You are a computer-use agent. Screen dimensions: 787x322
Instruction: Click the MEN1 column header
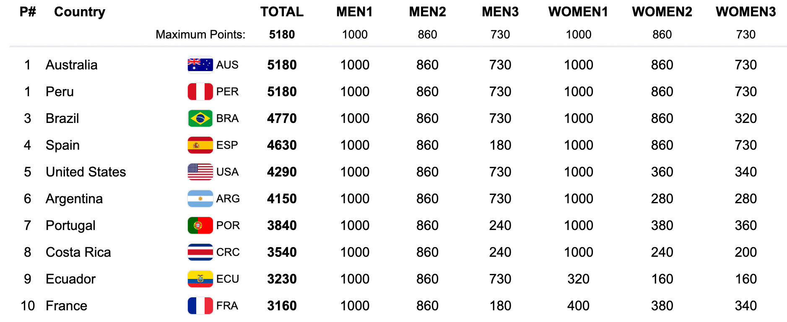click(354, 12)
